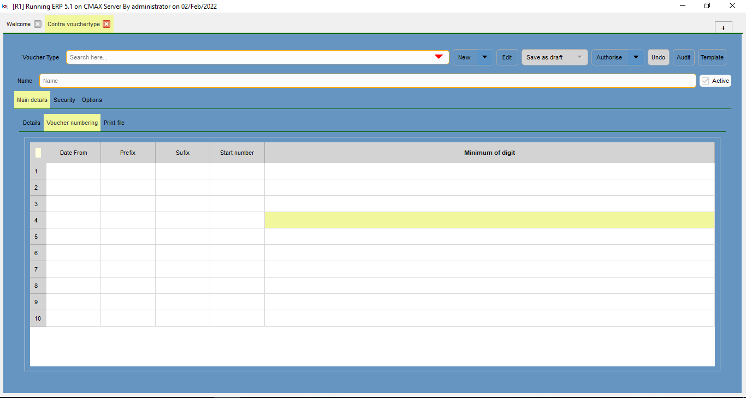Viewport: 746px width, 398px height.
Task: Switch to the Security tab
Action: [x=64, y=100]
